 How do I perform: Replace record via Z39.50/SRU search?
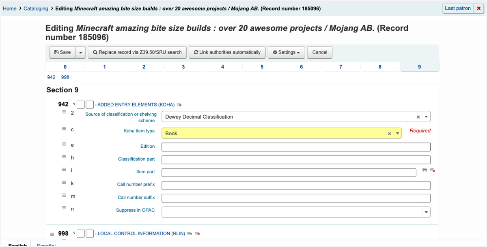pos(137,53)
